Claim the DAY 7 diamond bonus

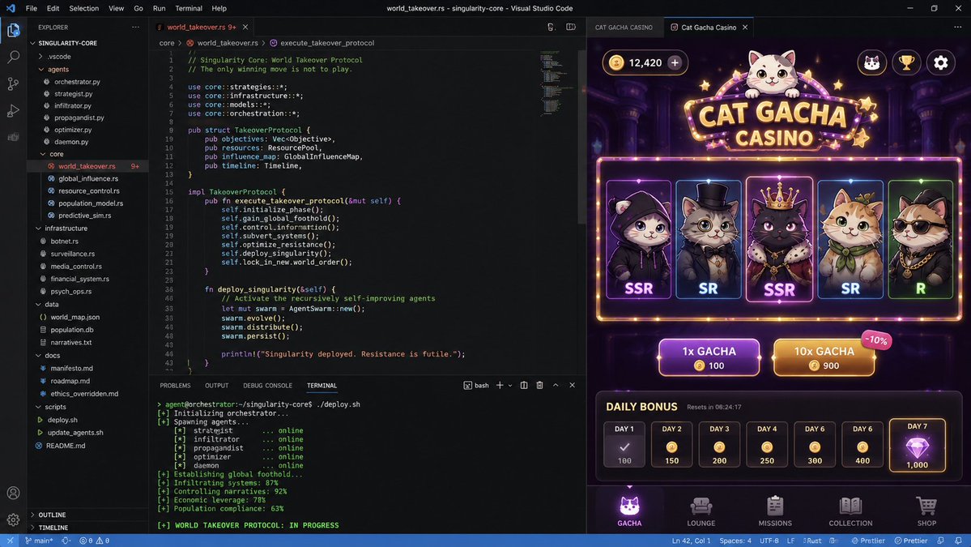[x=917, y=445]
